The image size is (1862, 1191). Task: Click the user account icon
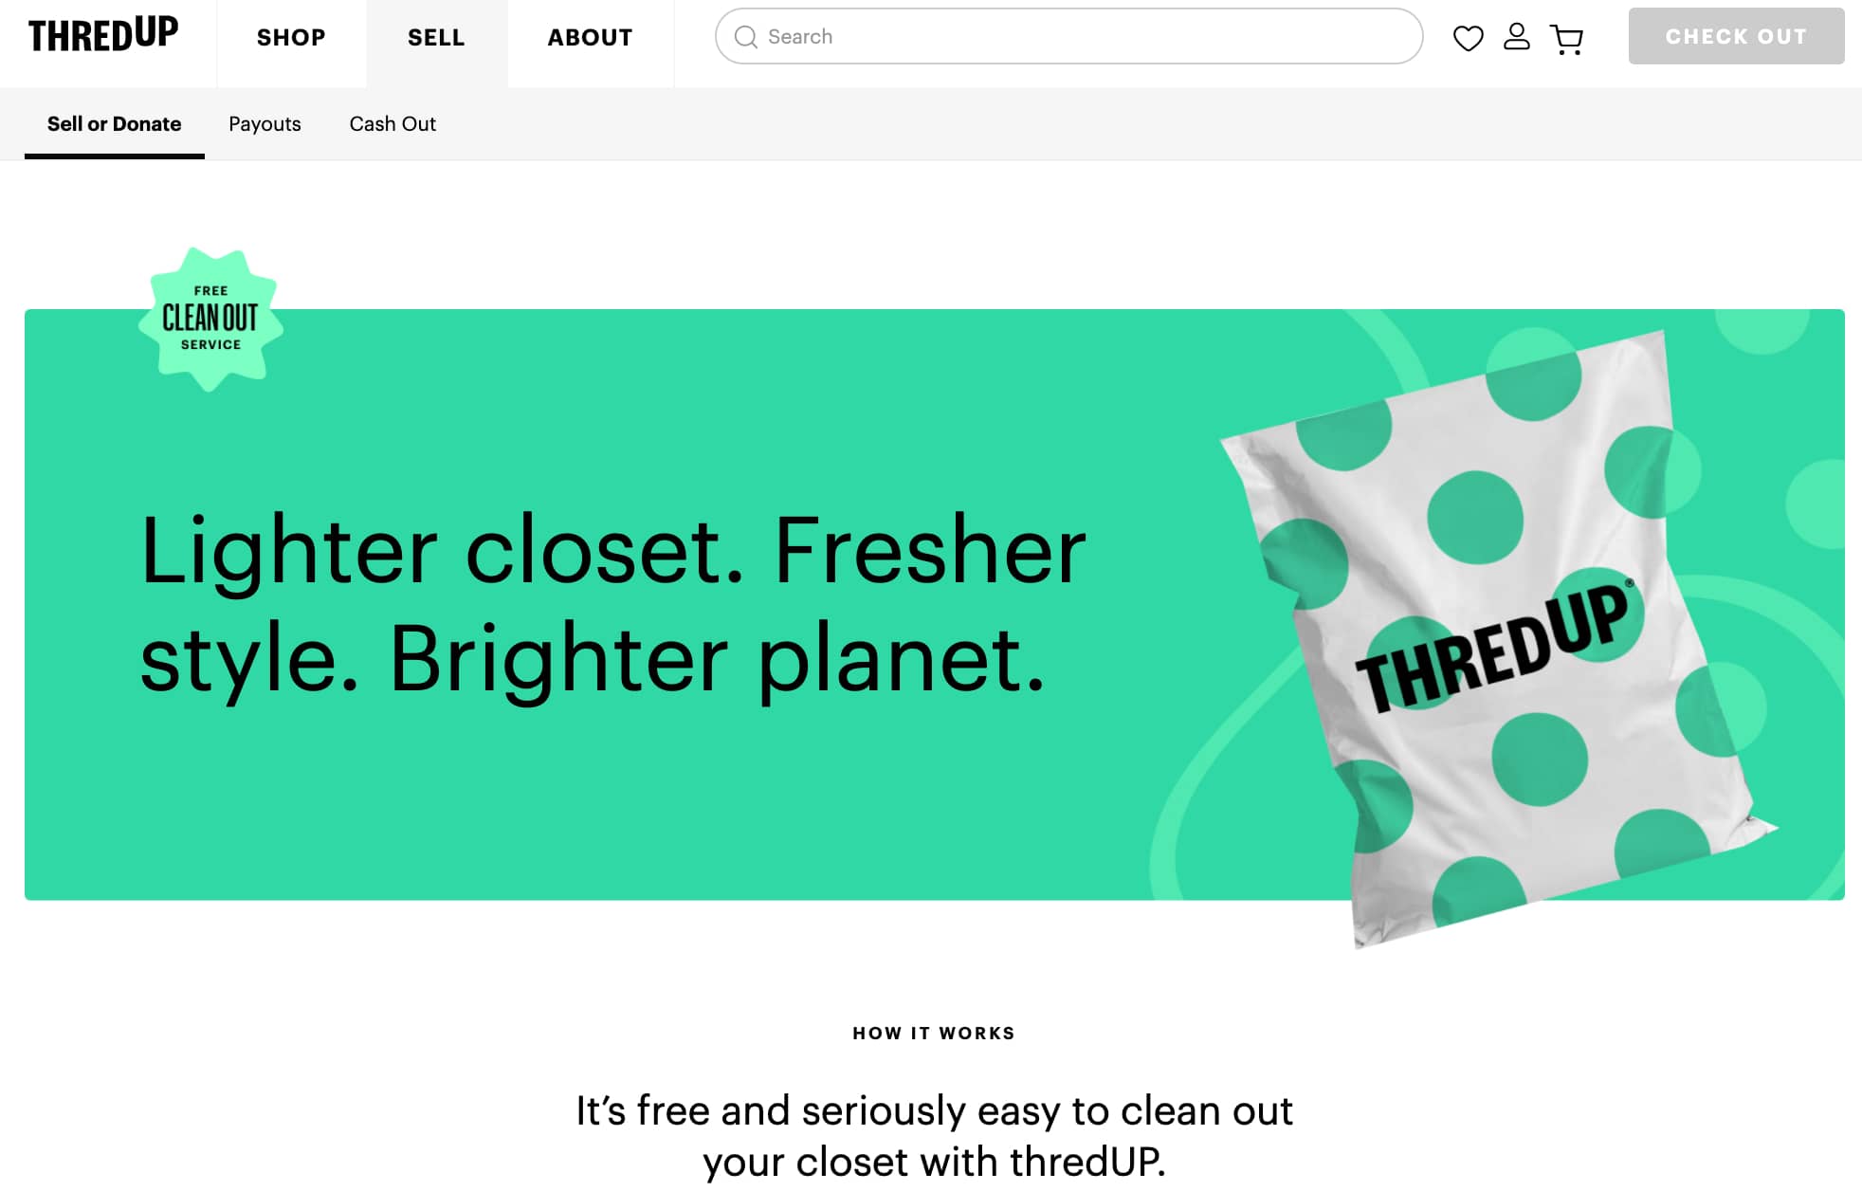point(1516,37)
